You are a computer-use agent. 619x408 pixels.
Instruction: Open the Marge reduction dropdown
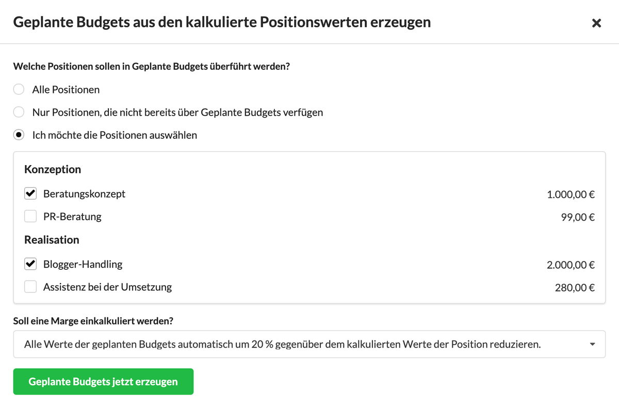pos(309,344)
